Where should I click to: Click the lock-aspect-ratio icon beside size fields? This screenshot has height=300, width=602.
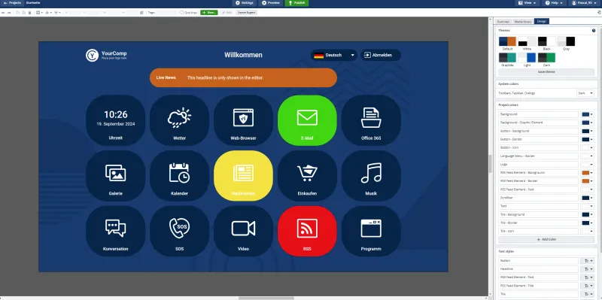(x=141, y=13)
